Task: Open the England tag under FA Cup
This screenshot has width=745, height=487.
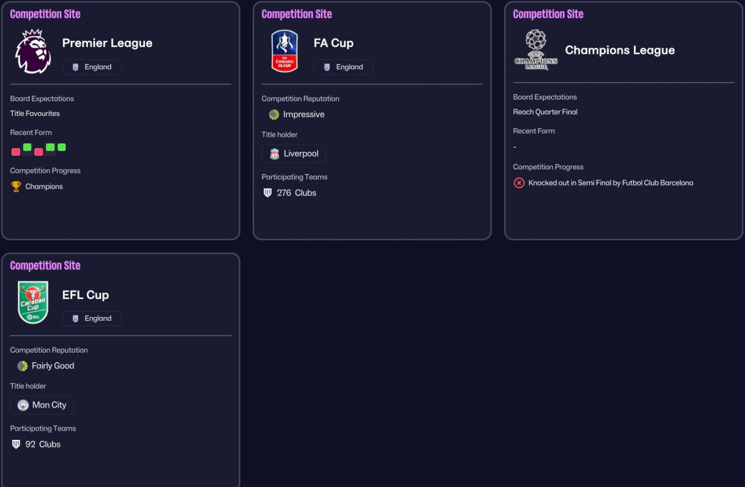Action: pos(343,67)
